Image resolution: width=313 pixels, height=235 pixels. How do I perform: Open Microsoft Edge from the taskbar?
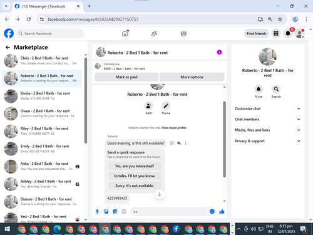(x=57, y=229)
